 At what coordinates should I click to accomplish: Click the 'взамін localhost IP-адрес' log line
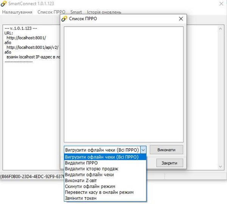33,57
